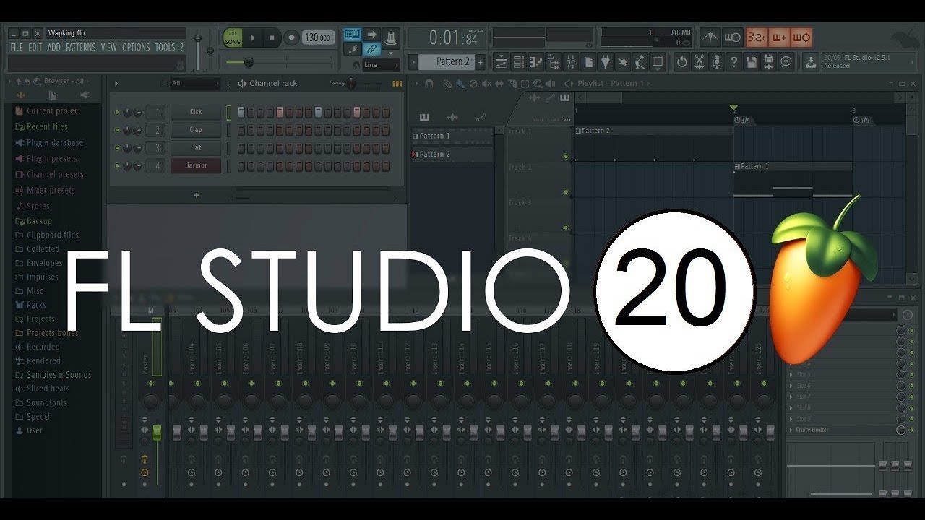The width and height of the screenshot is (925, 520).
Task: Click the Undo history icon
Action: (681, 62)
